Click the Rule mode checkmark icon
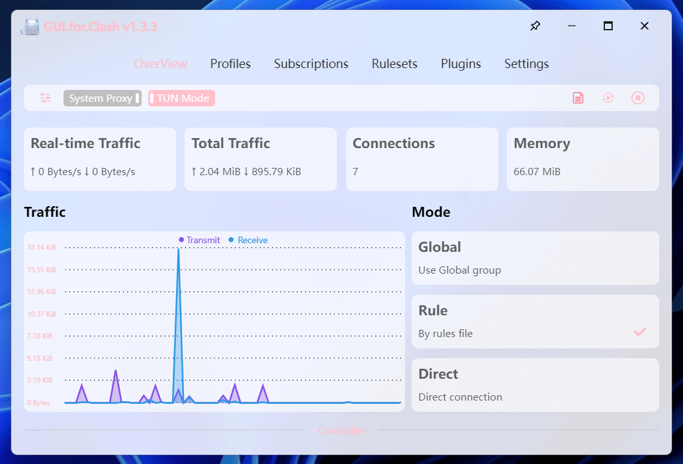The height and width of the screenshot is (464, 683). point(639,332)
